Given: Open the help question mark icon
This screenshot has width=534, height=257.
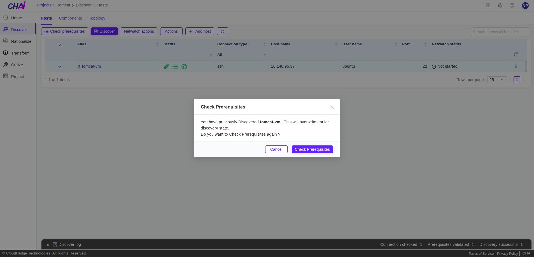Looking at the screenshot, I should point(512,5).
